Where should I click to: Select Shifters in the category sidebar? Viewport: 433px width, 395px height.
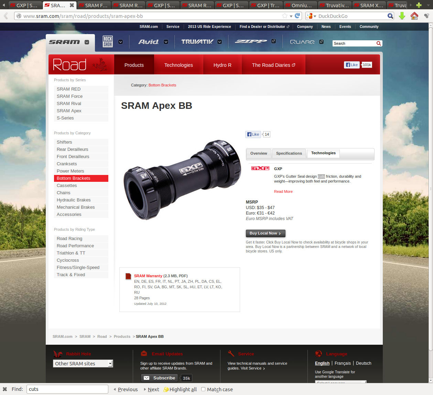(81, 142)
